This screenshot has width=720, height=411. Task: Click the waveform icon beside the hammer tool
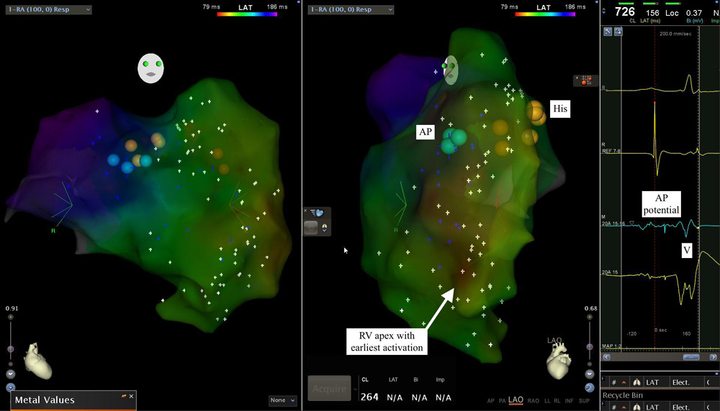tap(618, 32)
